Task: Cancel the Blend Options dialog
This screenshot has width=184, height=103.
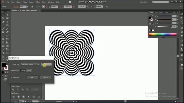Action: [x=45, y=78]
